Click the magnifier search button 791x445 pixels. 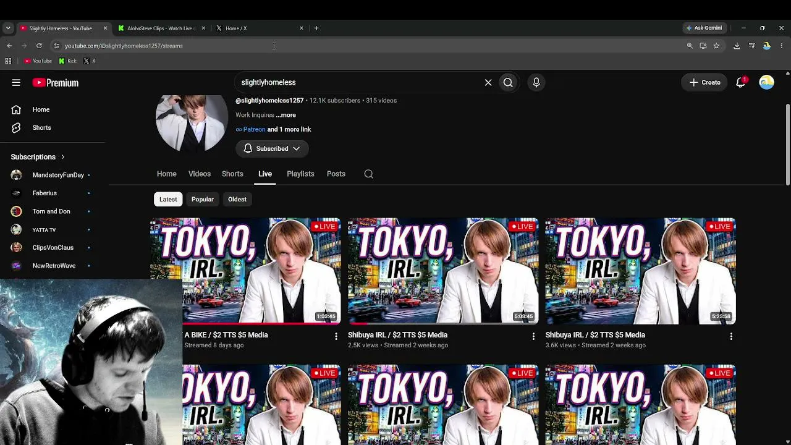508,82
